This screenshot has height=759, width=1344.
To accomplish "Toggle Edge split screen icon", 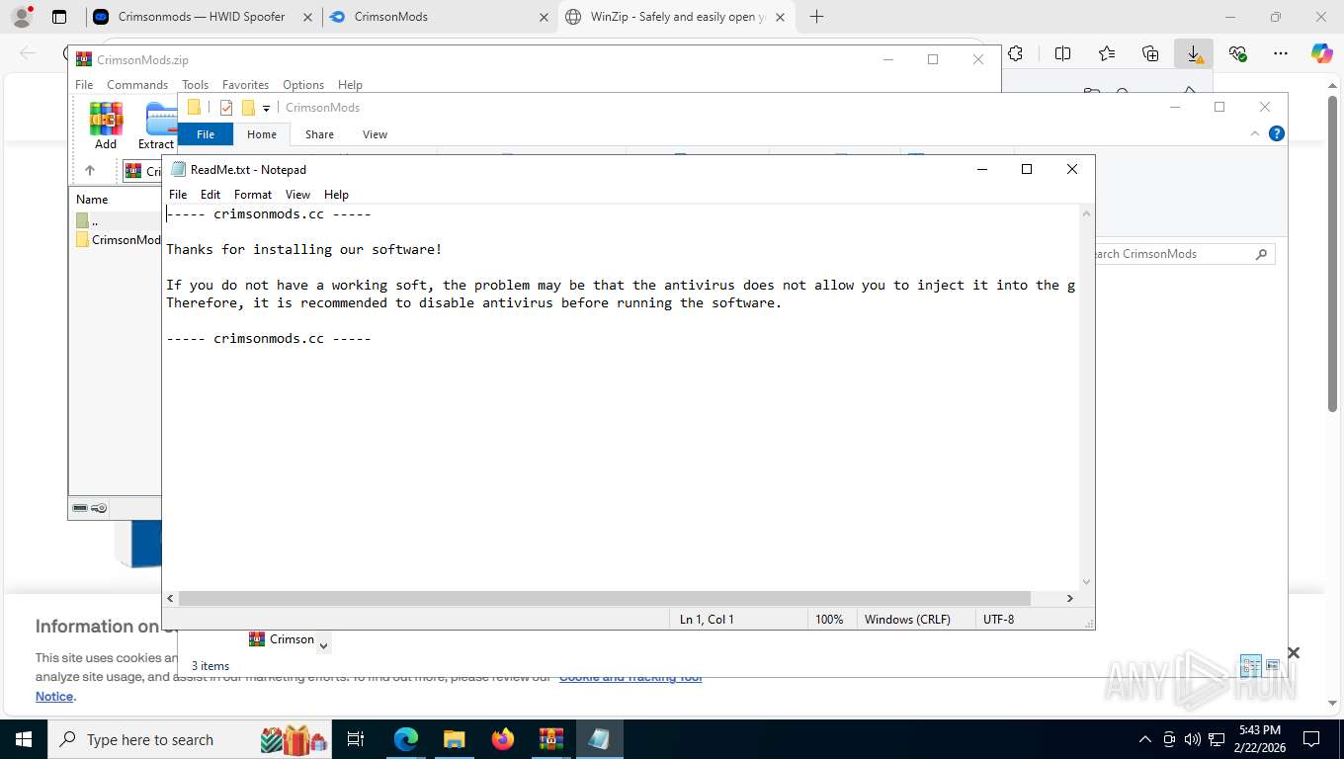I will click(1062, 53).
